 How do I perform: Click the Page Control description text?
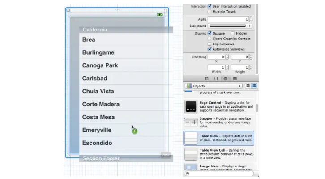pos(226,106)
